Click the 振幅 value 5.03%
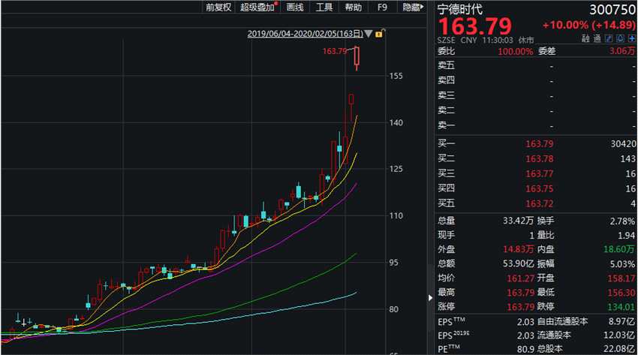The width and height of the screenshot is (638, 355). click(622, 264)
